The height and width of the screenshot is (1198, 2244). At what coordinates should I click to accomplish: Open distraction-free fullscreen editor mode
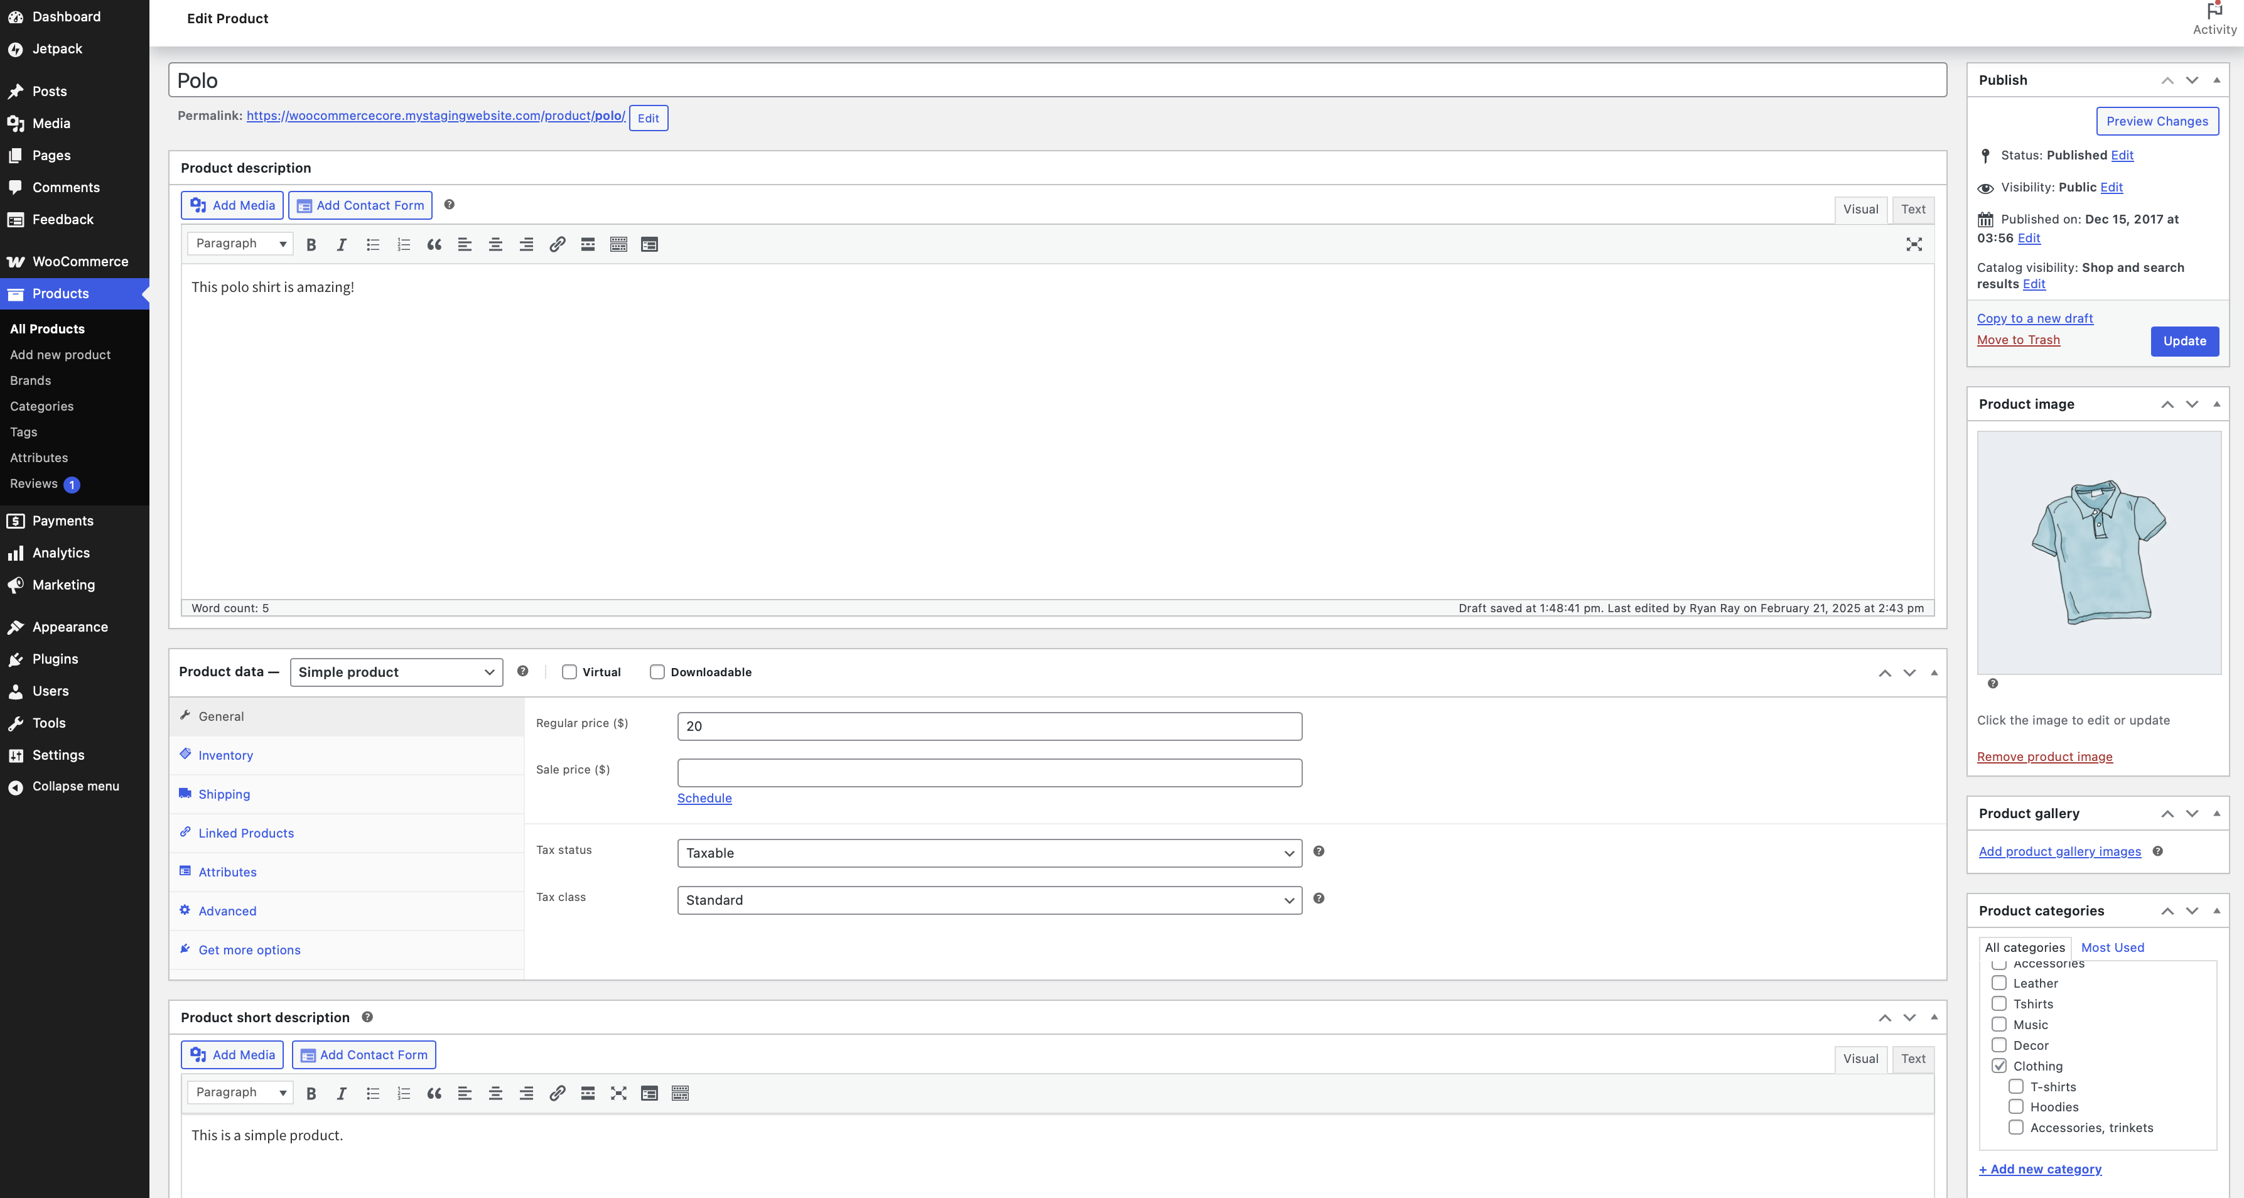[1913, 245]
